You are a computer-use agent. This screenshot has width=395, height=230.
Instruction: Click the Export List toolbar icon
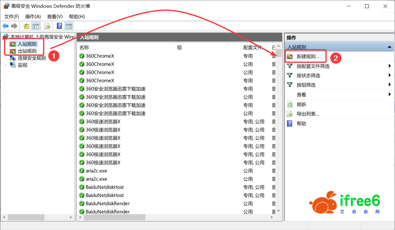pyautogui.click(x=47, y=26)
